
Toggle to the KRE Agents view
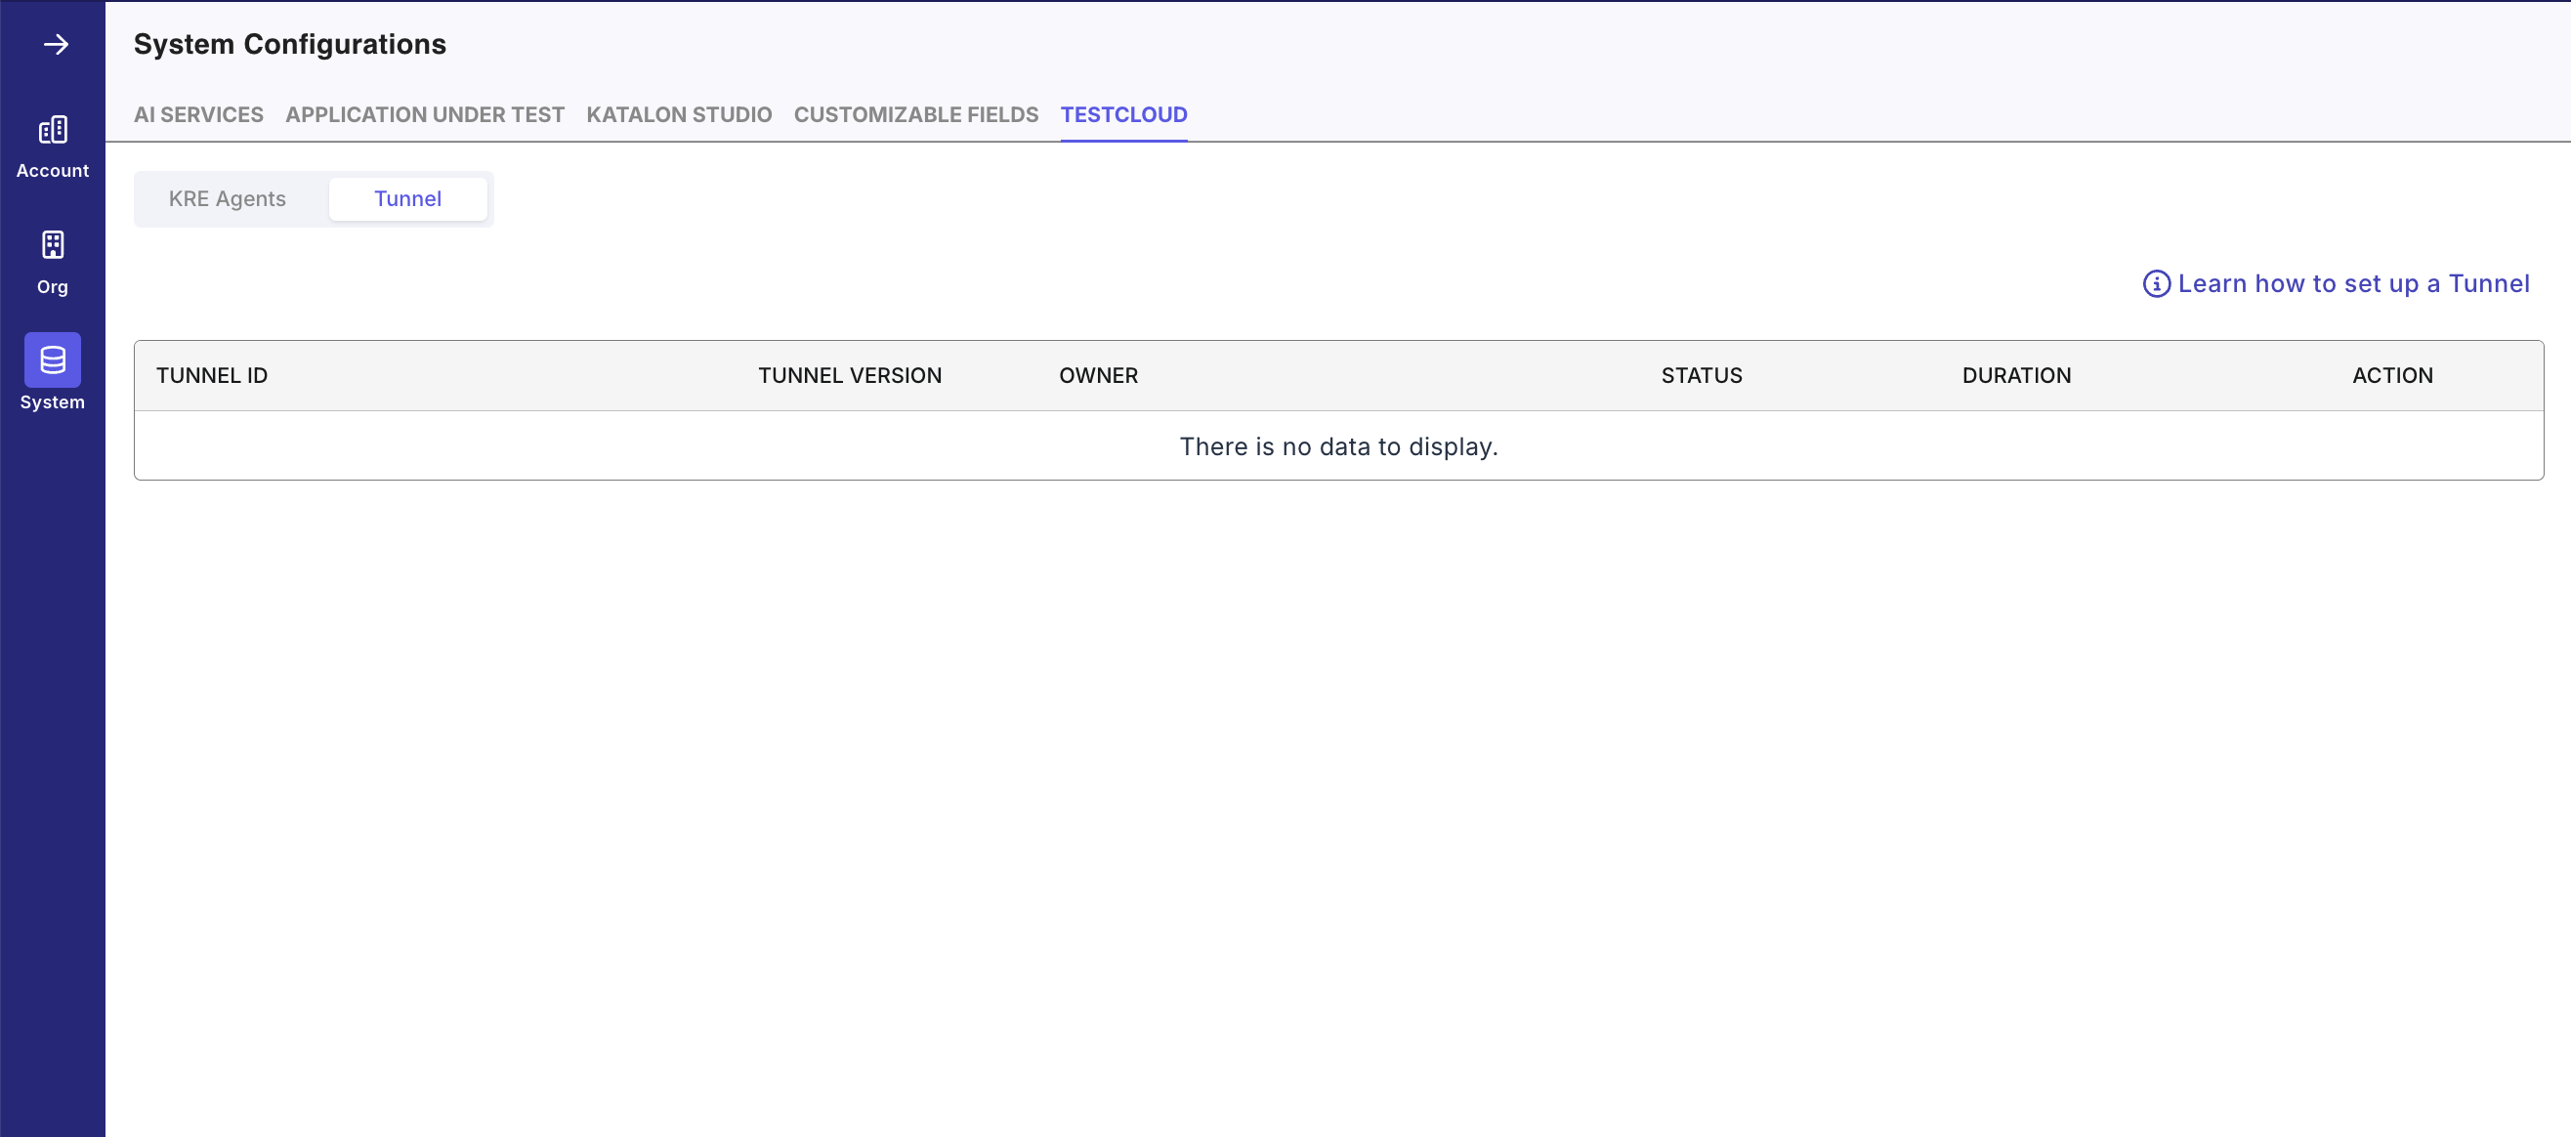(x=227, y=198)
